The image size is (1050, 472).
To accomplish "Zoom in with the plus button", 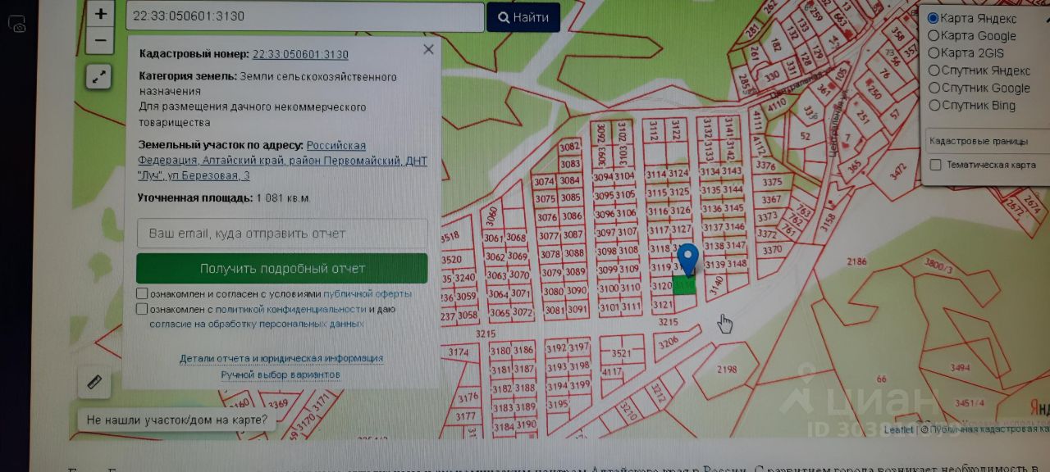I will click(100, 14).
